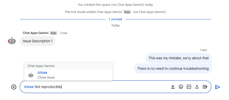Click the robot icon in the command suggestion

(31, 75)
